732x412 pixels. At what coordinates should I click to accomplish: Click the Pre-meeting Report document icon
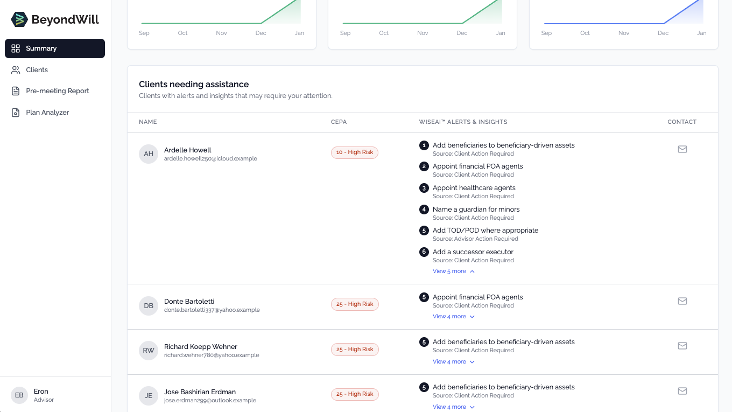coord(16,91)
